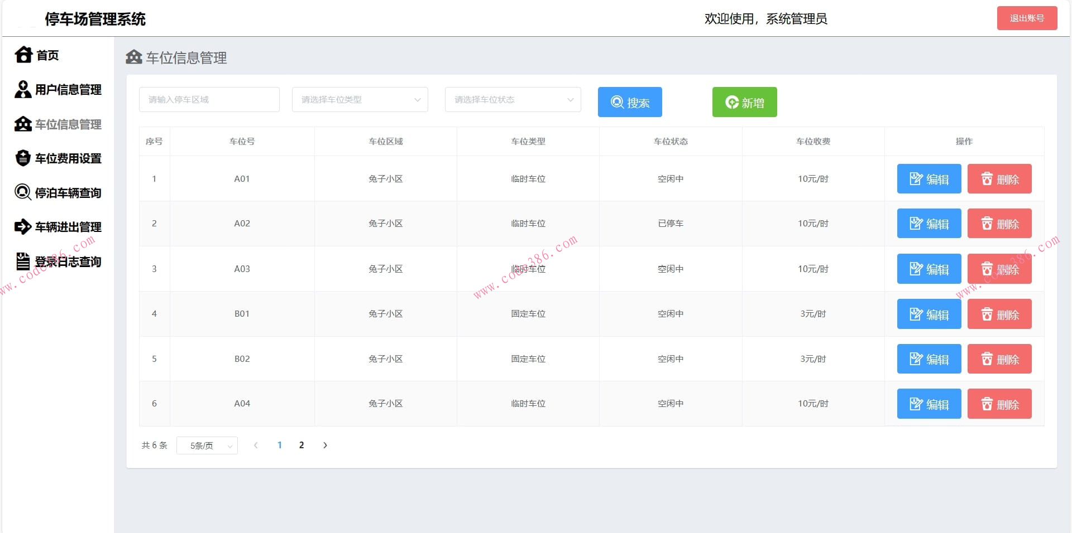Click the trash delete icon for spot B02
This screenshot has height=533, width=1072.
pos(987,359)
